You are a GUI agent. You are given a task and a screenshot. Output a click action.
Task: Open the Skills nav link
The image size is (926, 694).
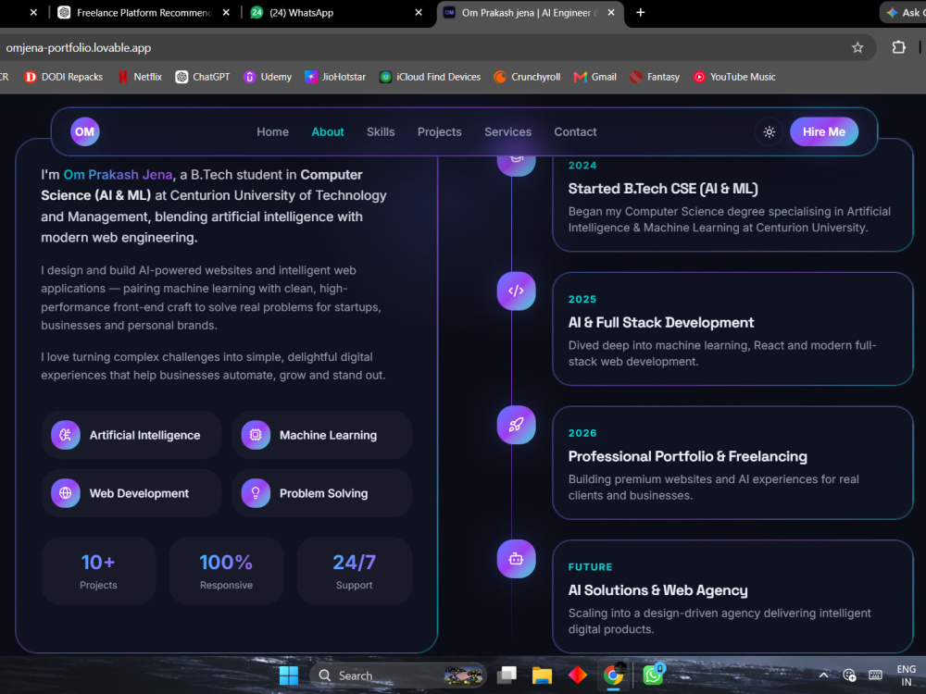[x=381, y=131]
